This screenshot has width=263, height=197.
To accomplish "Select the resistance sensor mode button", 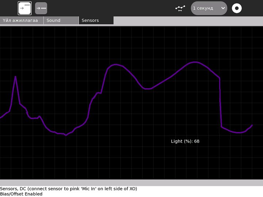I will [25, 8].
